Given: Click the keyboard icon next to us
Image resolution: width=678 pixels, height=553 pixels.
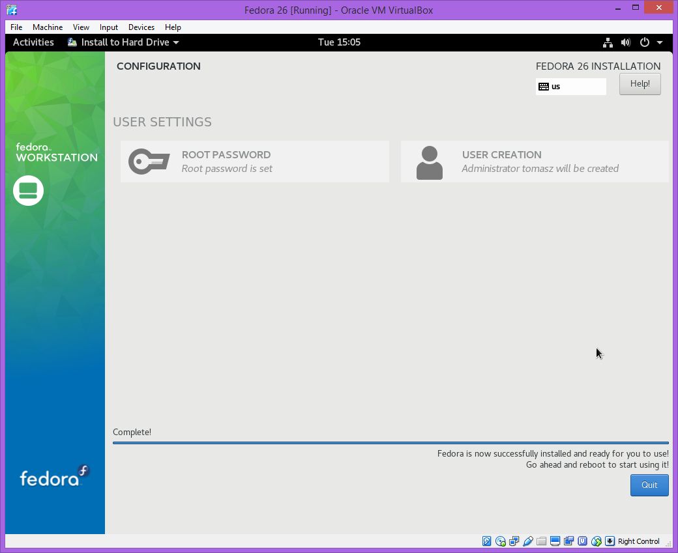Looking at the screenshot, I should coord(544,87).
